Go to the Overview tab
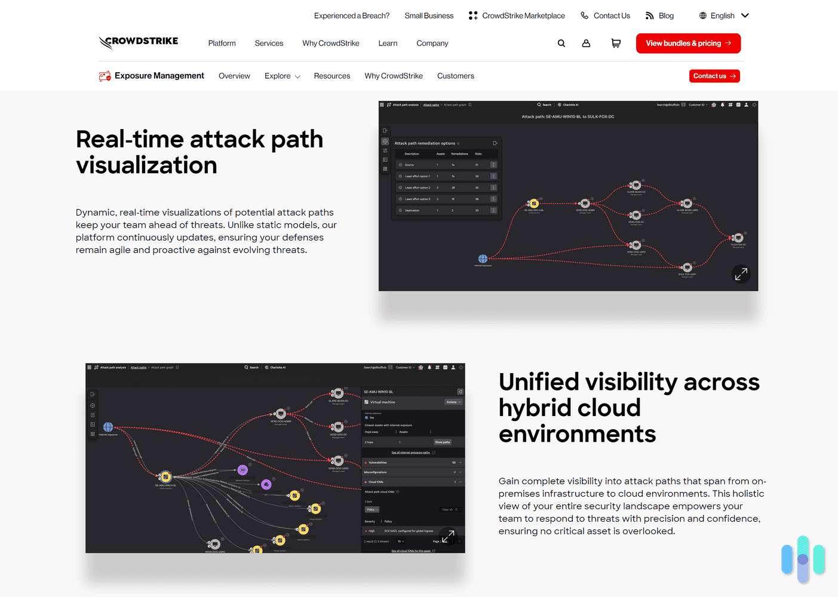 click(234, 76)
